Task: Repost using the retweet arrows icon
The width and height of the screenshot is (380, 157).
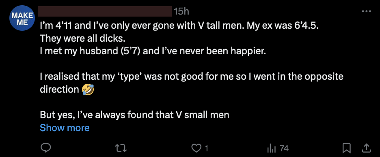Action: point(121,148)
